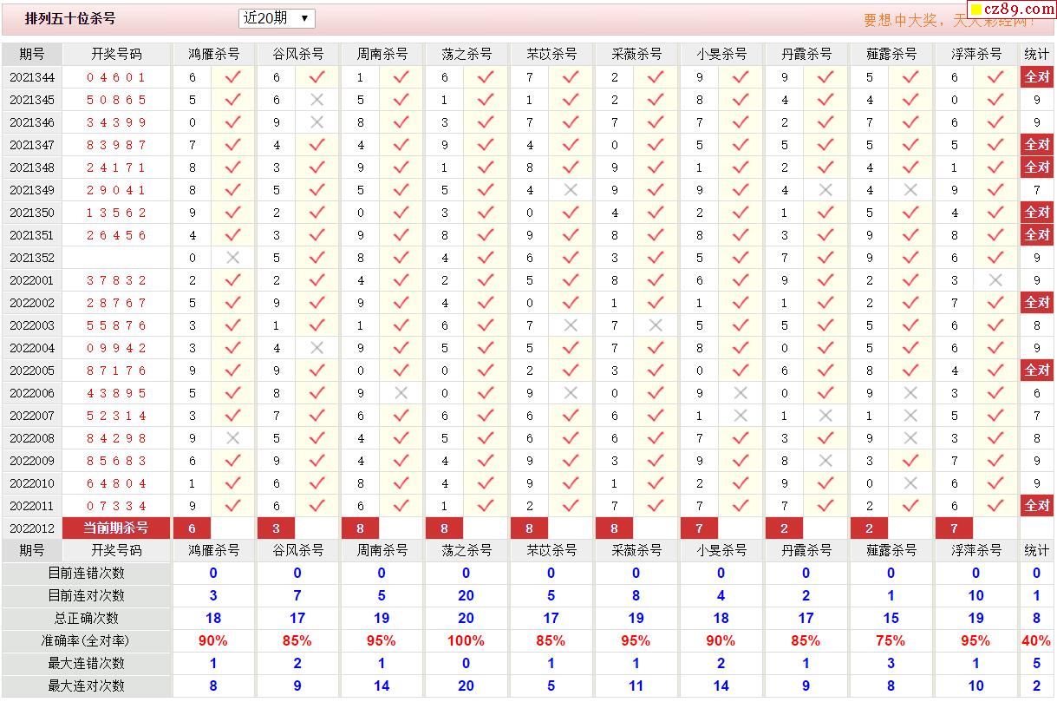1057x702 pixels.
Task: Click gray cross in 采薇 column row 2022003
Action: tap(656, 325)
